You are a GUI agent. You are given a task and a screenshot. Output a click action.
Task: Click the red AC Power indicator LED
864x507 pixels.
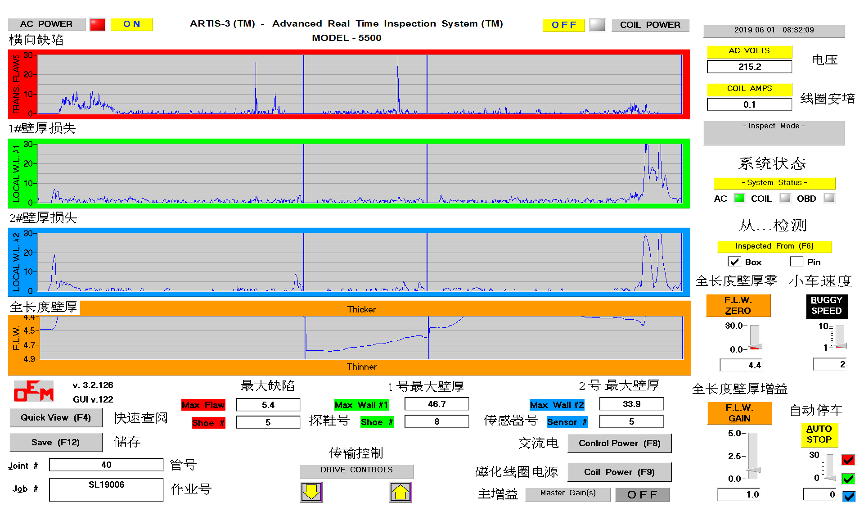click(x=97, y=24)
